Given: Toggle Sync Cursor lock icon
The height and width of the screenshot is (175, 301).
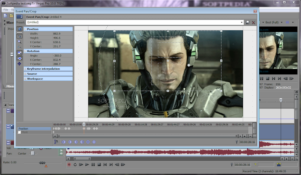Looking at the screenshot, I should pyautogui.click(x=56, y=142).
